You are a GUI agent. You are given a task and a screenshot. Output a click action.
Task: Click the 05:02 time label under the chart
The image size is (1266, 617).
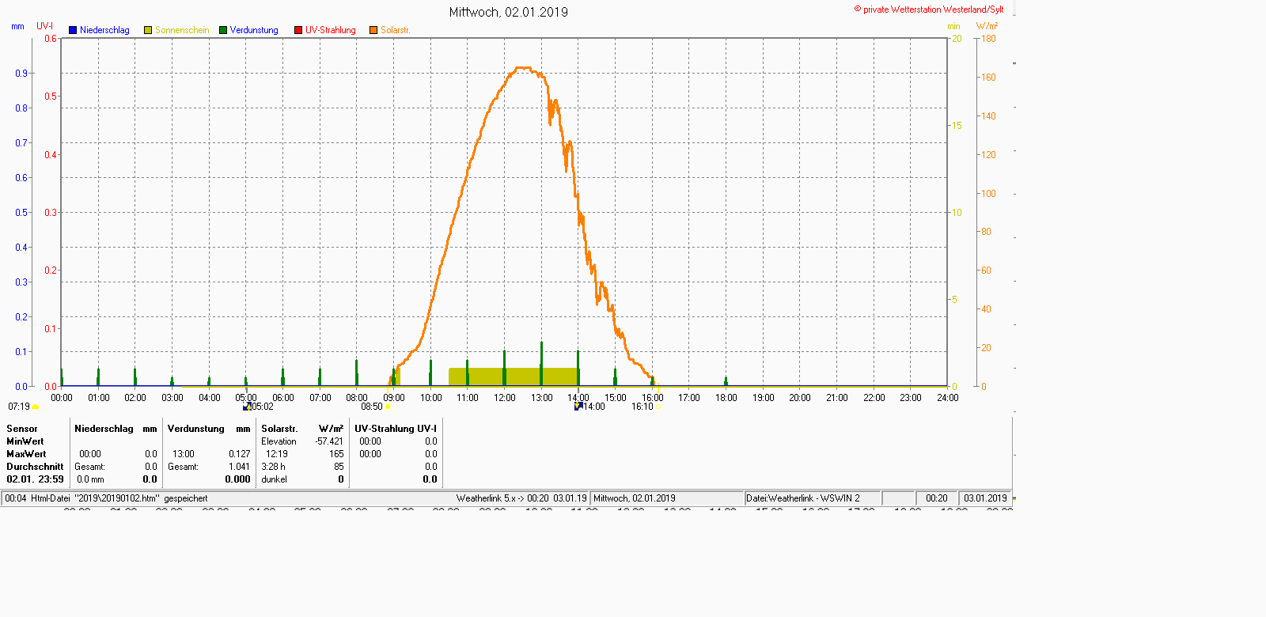263,407
